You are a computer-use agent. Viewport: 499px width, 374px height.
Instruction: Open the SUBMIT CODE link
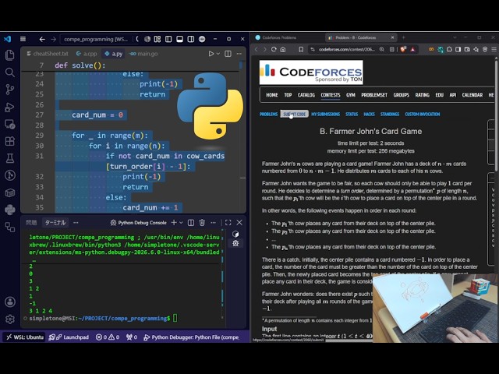tap(295, 115)
